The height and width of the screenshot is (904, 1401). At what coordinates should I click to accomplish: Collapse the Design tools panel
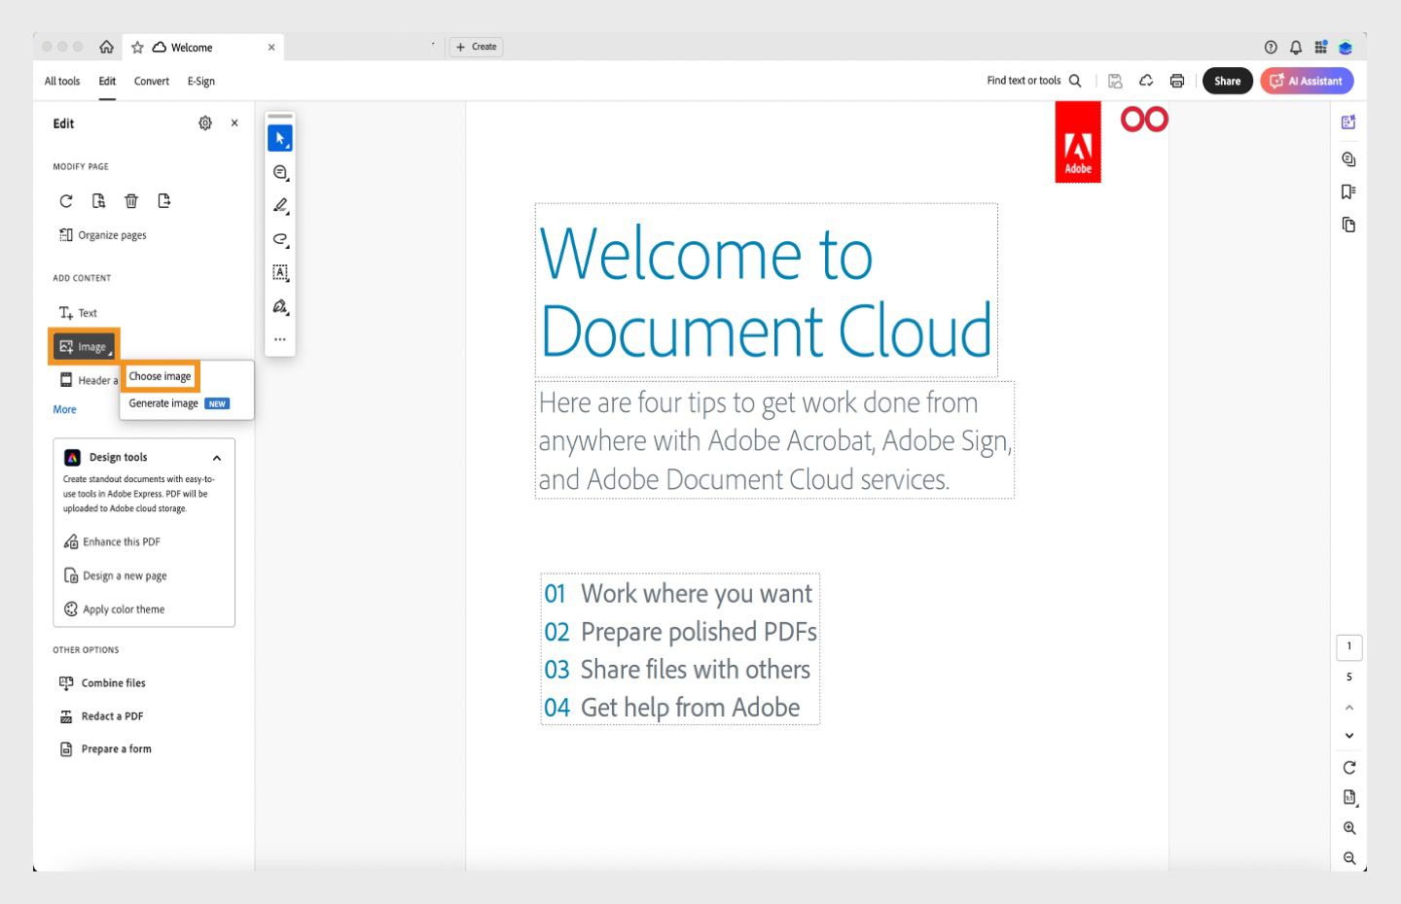[x=217, y=457]
